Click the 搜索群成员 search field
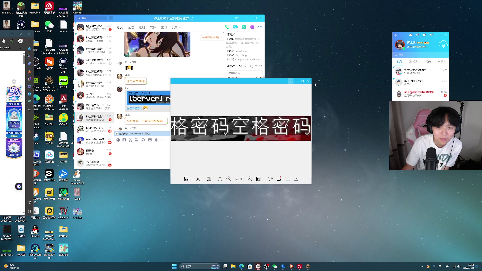 pyautogui.click(x=244, y=73)
